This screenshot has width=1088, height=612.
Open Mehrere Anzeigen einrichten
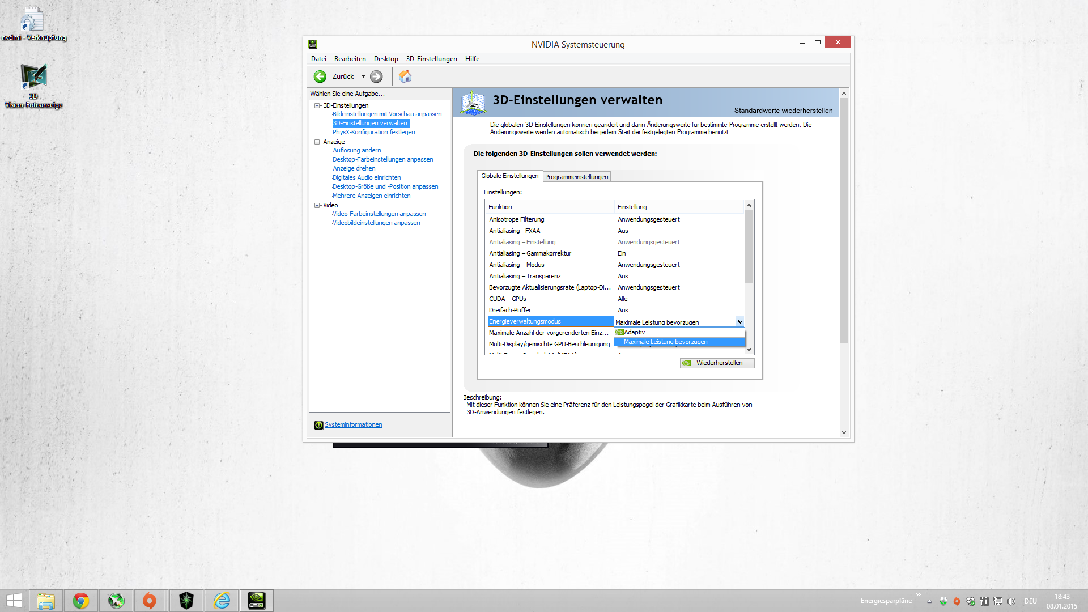tap(372, 195)
